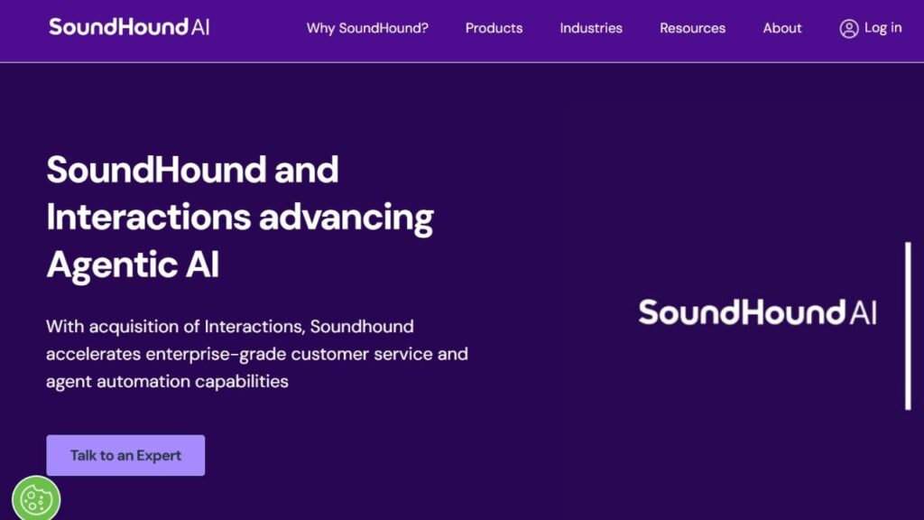Open the Why SoundHound? menu
924x520 pixels.
pos(367,28)
